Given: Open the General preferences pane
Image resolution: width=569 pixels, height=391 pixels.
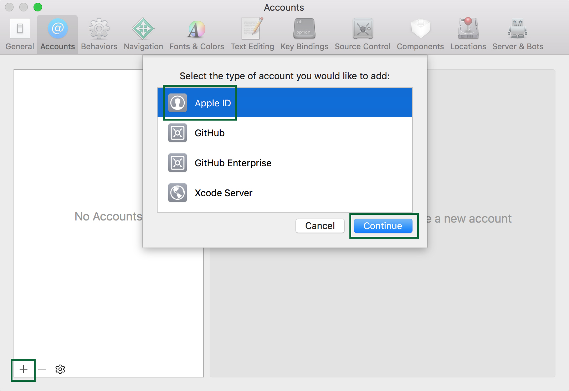Looking at the screenshot, I should click(20, 35).
